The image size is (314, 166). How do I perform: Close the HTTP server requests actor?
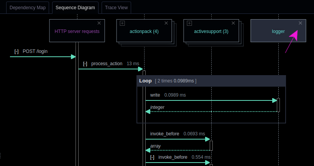(x=99, y=23)
